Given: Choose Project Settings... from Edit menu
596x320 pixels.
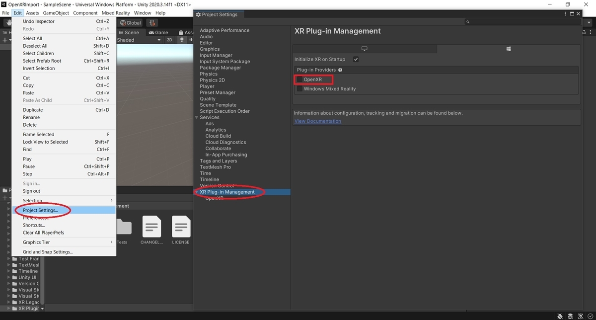Looking at the screenshot, I should pos(64,210).
